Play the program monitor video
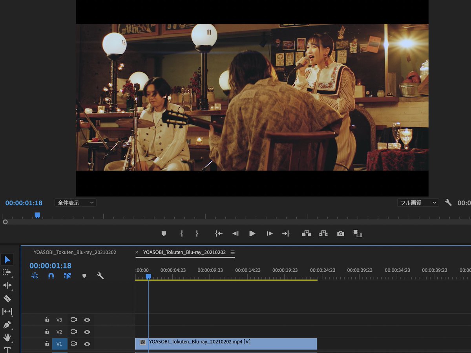Image resolution: width=471 pixels, height=353 pixels. tap(252, 234)
